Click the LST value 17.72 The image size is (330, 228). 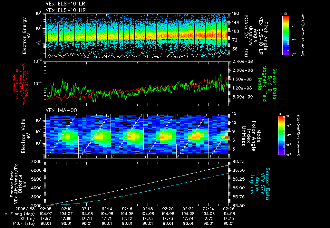[127, 219]
